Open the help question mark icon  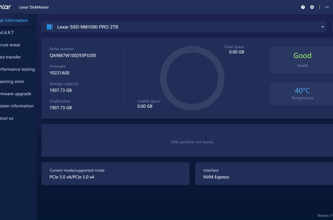[x=303, y=7]
